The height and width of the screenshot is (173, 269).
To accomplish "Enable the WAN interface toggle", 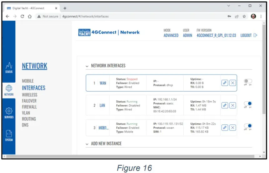I will click(x=248, y=81).
